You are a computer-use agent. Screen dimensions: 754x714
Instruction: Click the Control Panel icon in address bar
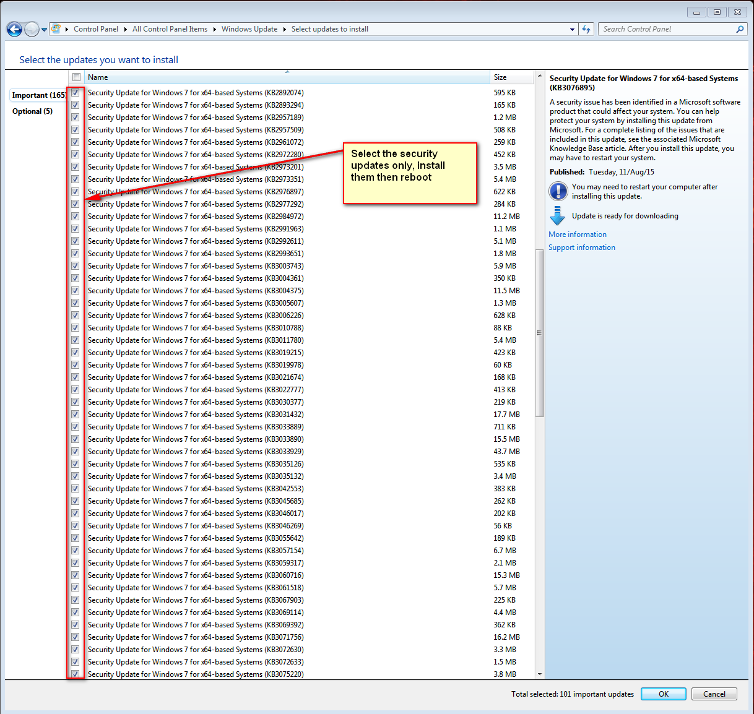pyautogui.click(x=56, y=28)
